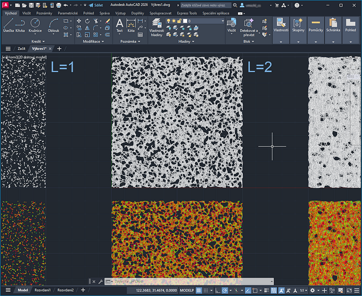This screenshot has width=362, height=296.
Task: Add a new drawing tab with plus
Action: [59, 49]
